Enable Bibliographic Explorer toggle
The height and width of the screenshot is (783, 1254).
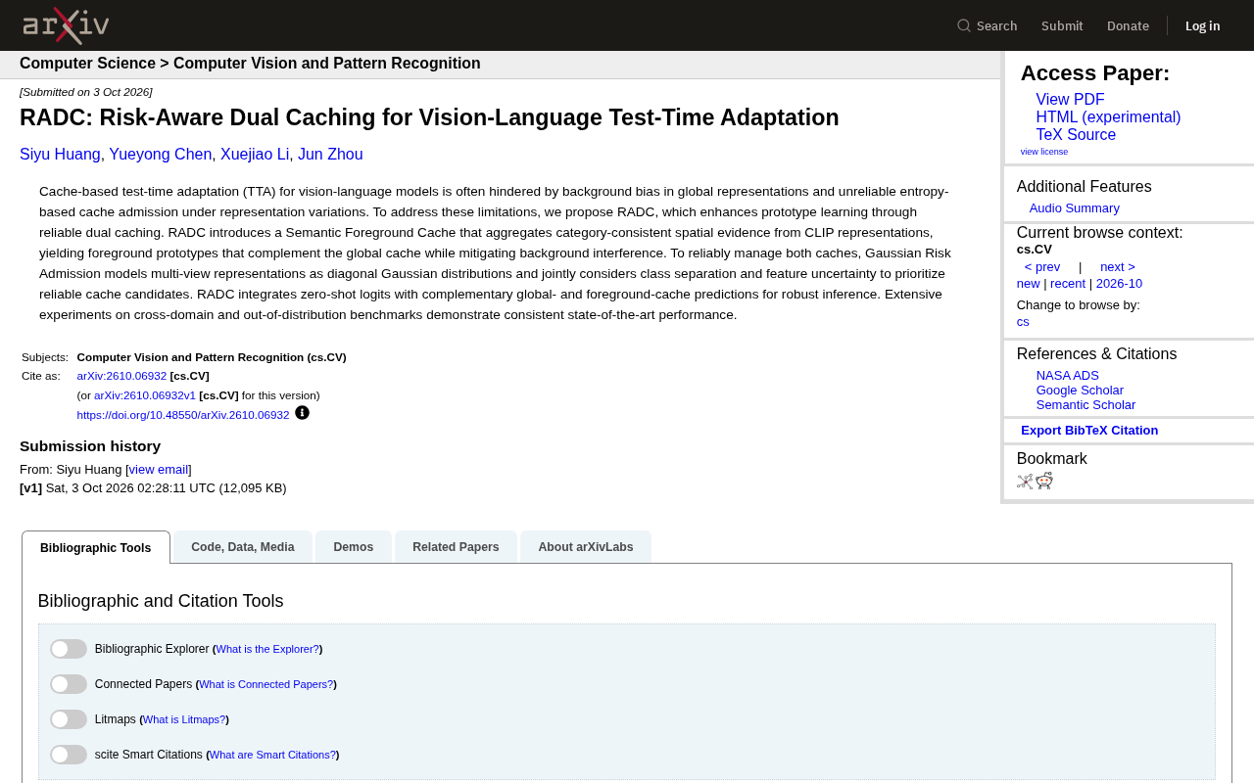[x=69, y=649]
